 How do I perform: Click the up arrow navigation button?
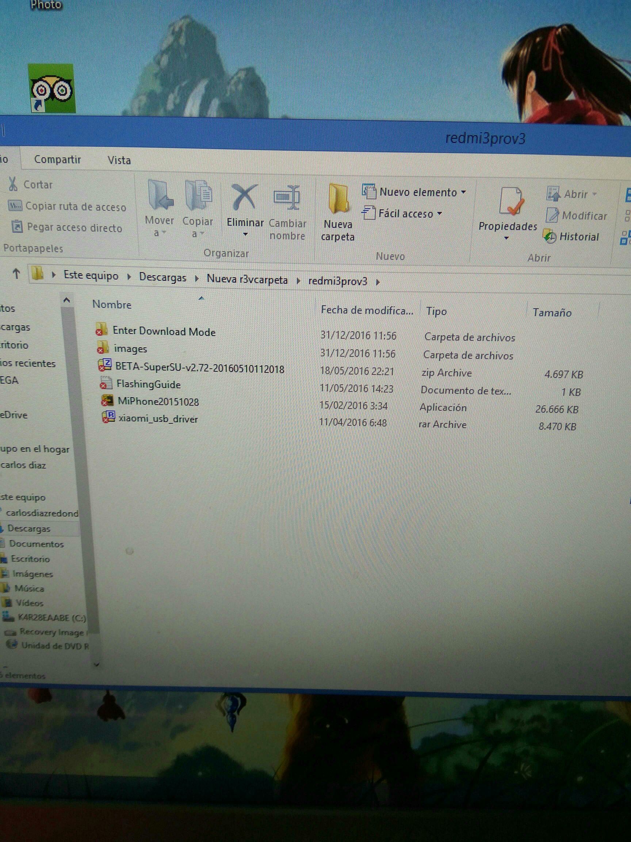16,273
